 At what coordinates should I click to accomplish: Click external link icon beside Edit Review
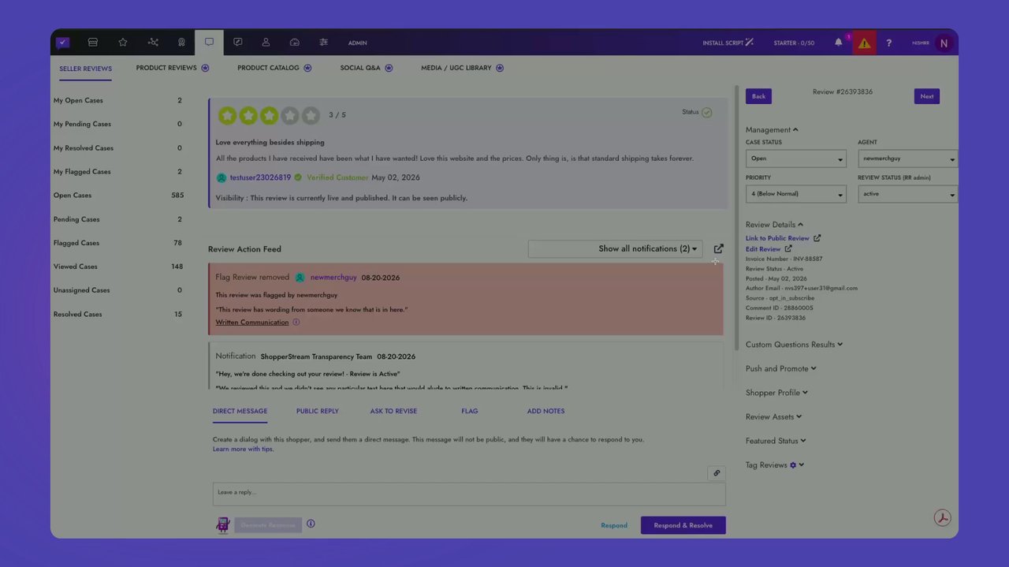point(788,249)
